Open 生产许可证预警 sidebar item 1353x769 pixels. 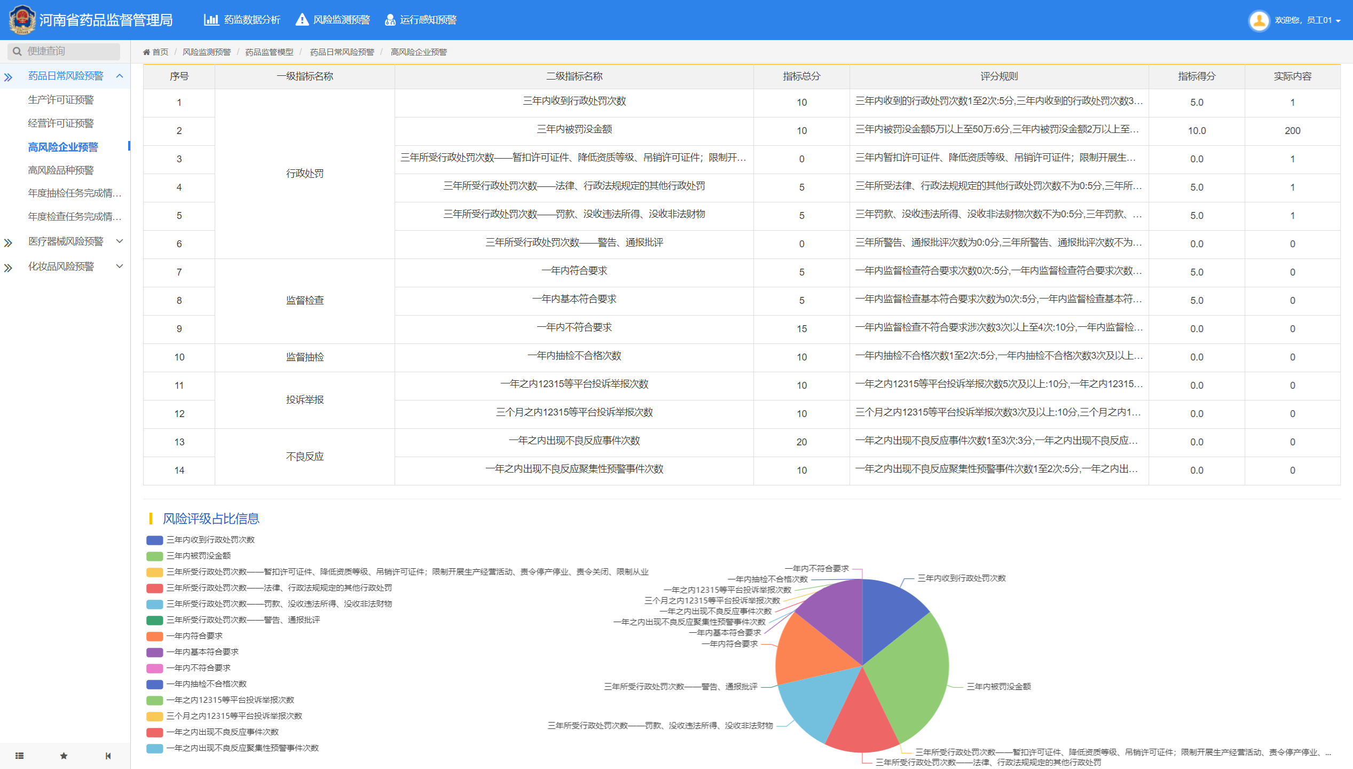tap(61, 100)
